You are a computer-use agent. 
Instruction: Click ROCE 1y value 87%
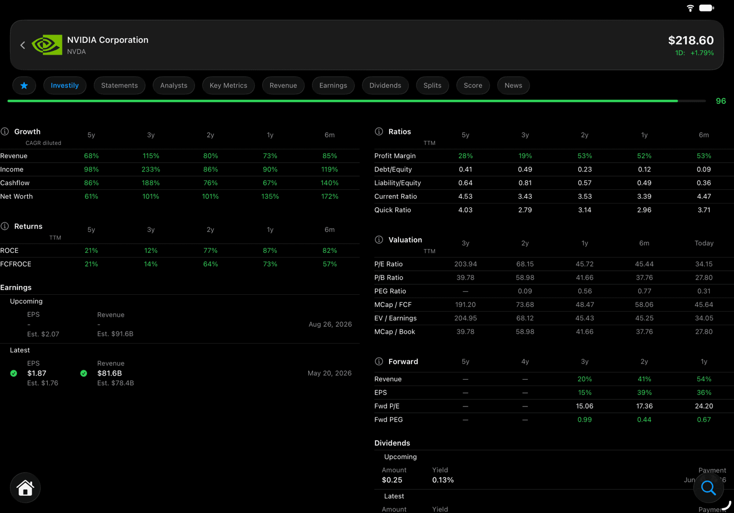click(x=270, y=251)
